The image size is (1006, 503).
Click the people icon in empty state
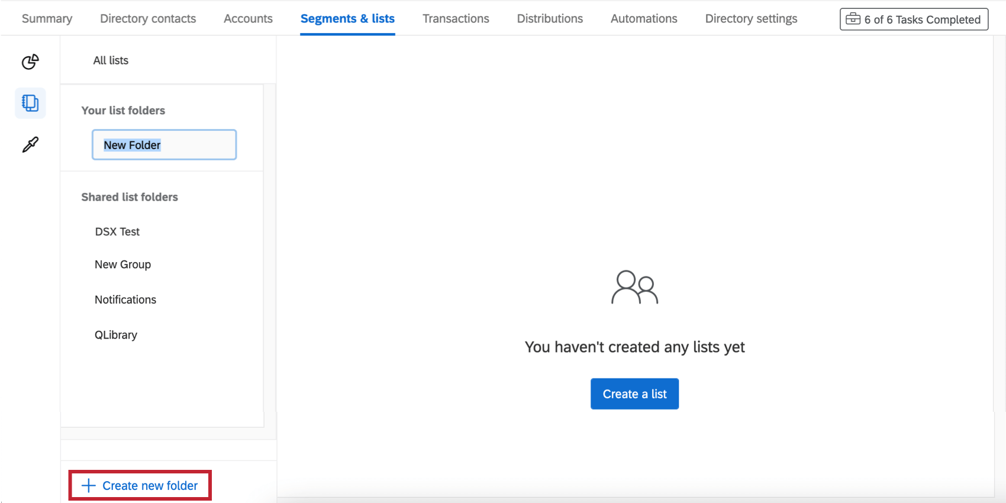[x=634, y=288]
